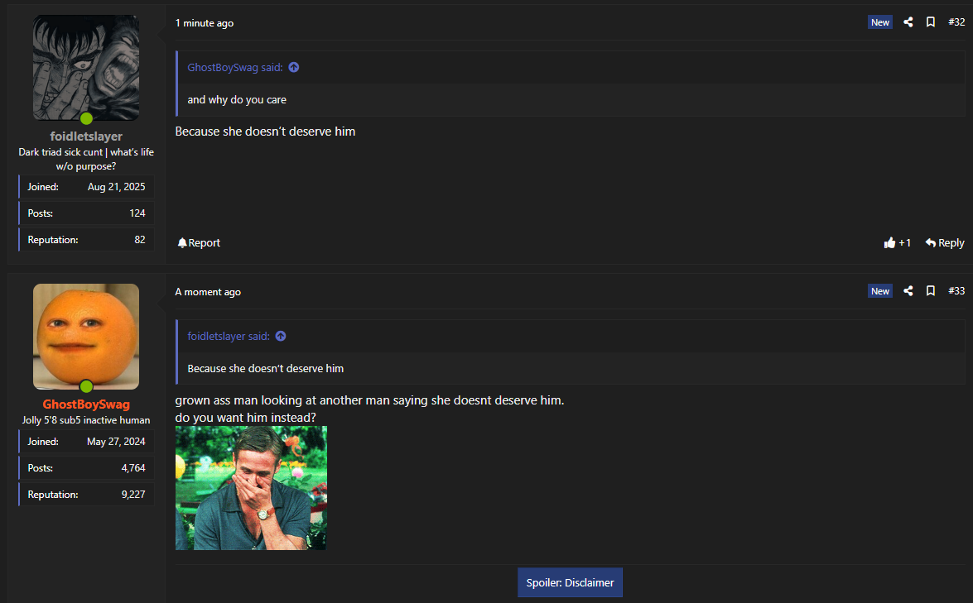Click 'GhostBoySwag said:' quote header

pyautogui.click(x=235, y=67)
